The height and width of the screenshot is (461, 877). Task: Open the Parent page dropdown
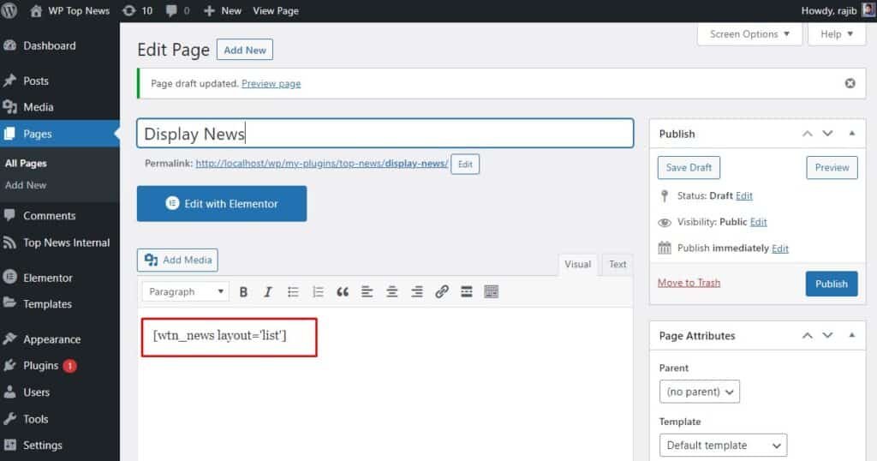coord(699,392)
